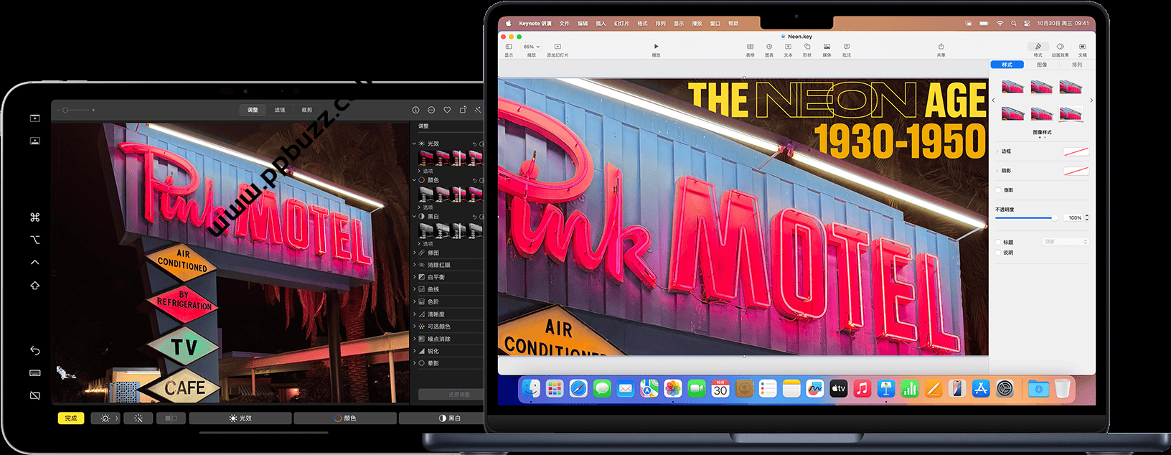Screen dimensions: 1171x455
Task: Select the 滤镜 (filters) tab on iPad
Action: click(x=280, y=110)
